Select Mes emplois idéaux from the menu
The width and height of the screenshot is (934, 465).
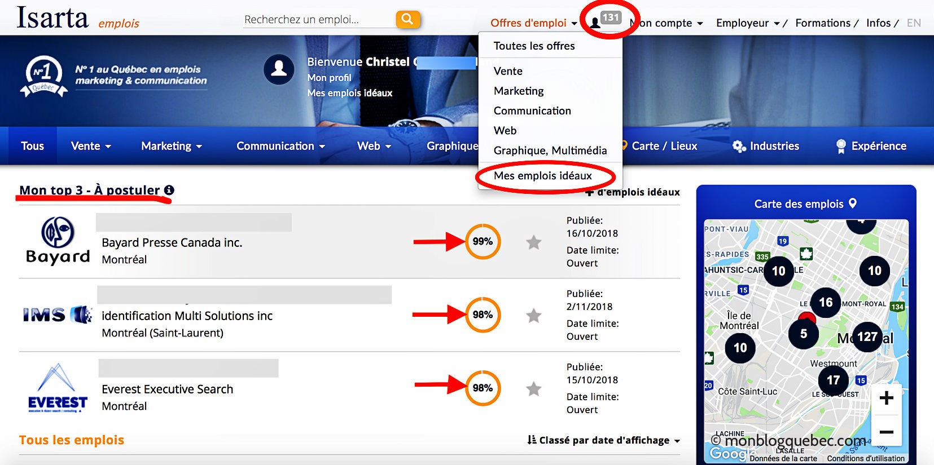[x=543, y=176]
